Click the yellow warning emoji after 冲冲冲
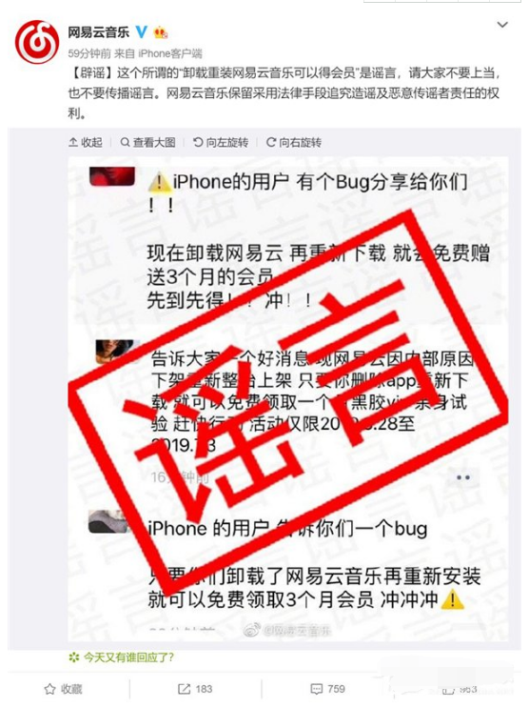 [x=452, y=600]
